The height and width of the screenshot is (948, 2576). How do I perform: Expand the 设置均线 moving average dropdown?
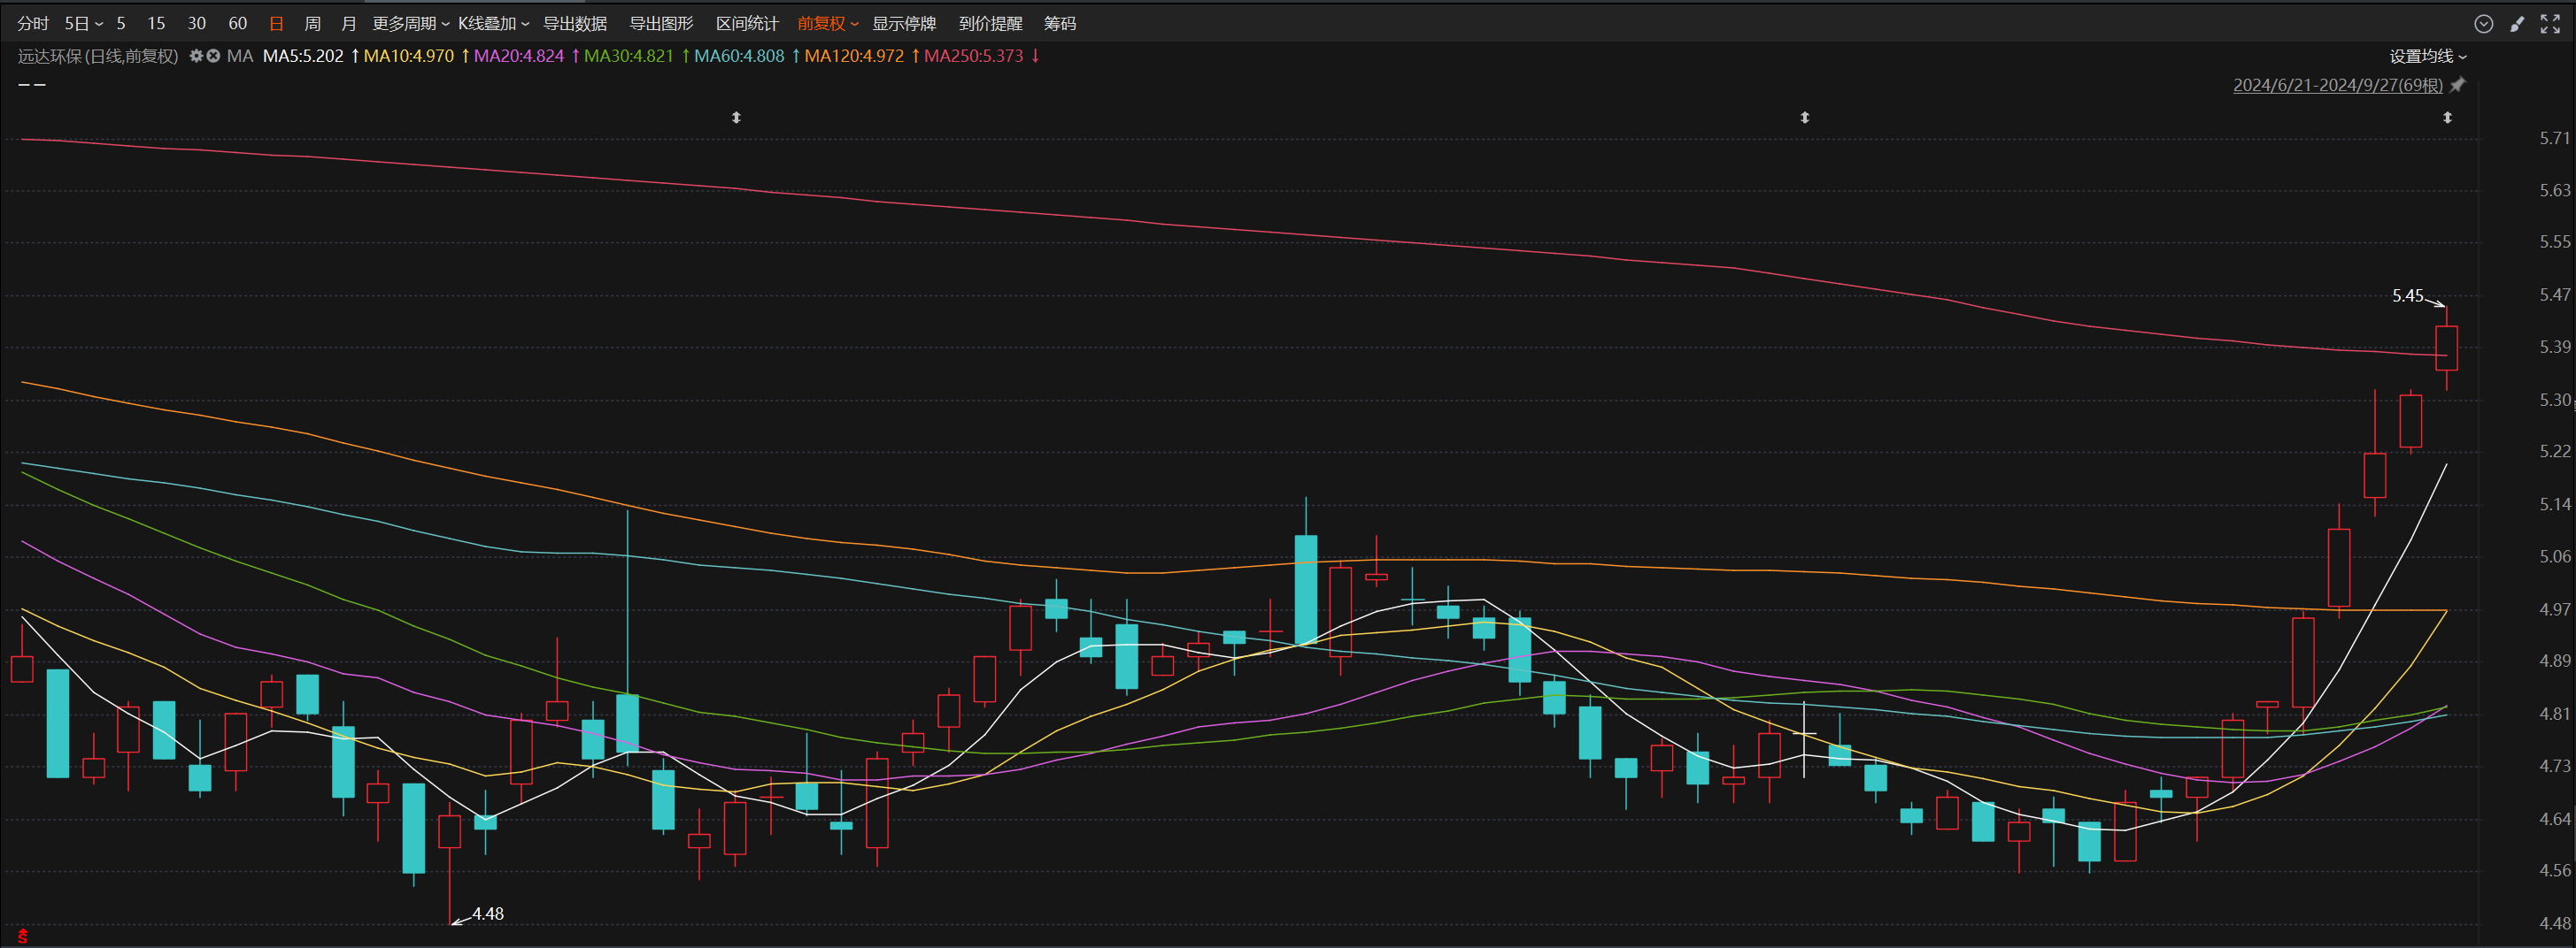tap(2428, 57)
